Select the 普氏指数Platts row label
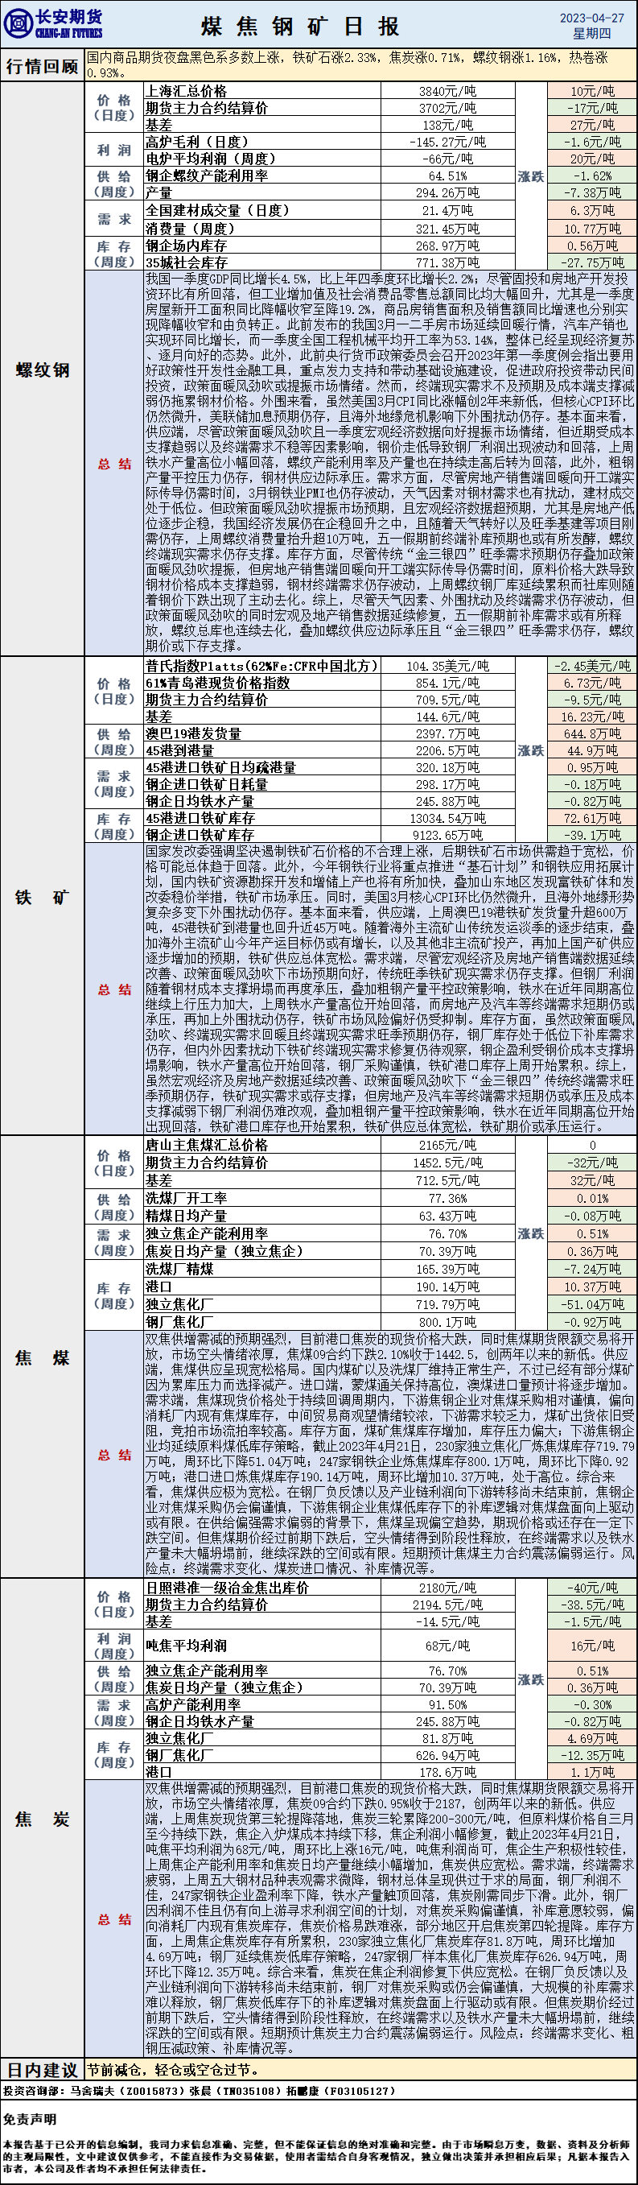This screenshot has height=2185, width=638. click(261, 666)
